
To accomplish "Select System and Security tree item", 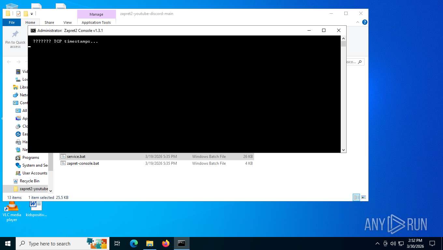I will point(35,165).
